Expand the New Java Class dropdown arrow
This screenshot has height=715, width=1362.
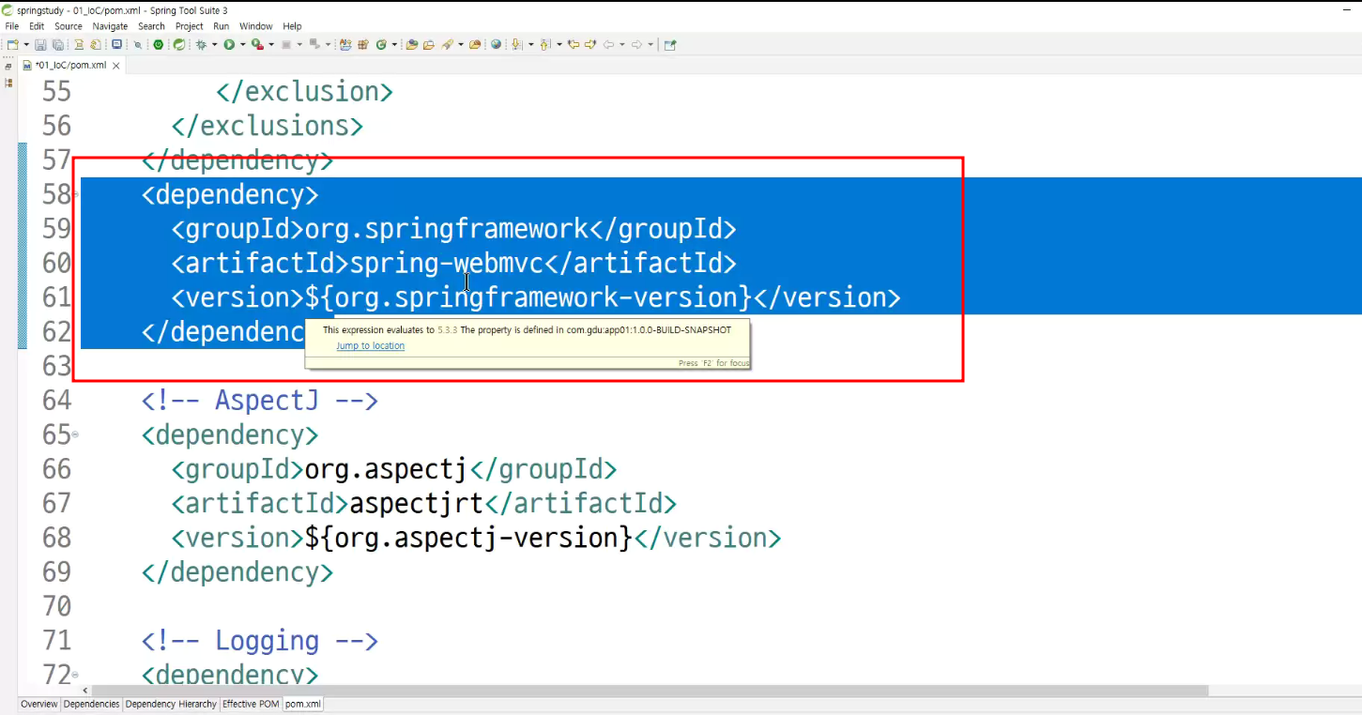point(394,44)
